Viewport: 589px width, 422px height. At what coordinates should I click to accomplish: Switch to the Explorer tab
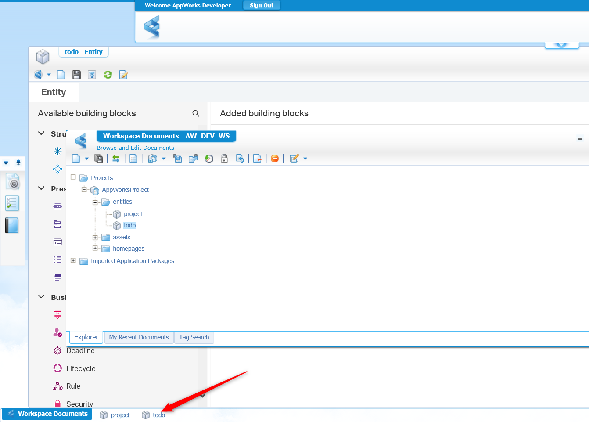point(86,337)
